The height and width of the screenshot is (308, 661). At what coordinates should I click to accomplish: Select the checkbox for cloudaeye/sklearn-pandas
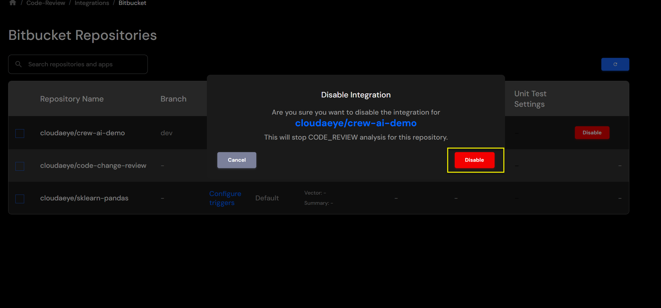(x=19, y=199)
